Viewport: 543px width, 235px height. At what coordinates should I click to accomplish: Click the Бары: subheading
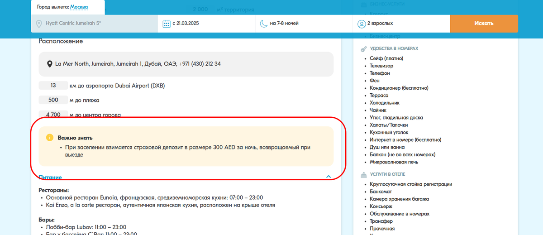pos(47,220)
